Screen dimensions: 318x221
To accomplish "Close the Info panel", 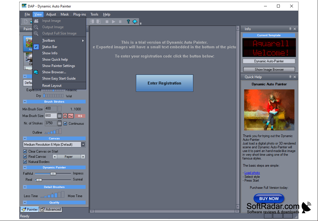I will point(295,29).
